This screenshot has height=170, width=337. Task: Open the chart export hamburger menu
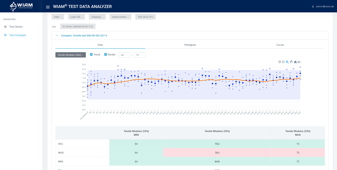pyautogui.click(x=299, y=62)
